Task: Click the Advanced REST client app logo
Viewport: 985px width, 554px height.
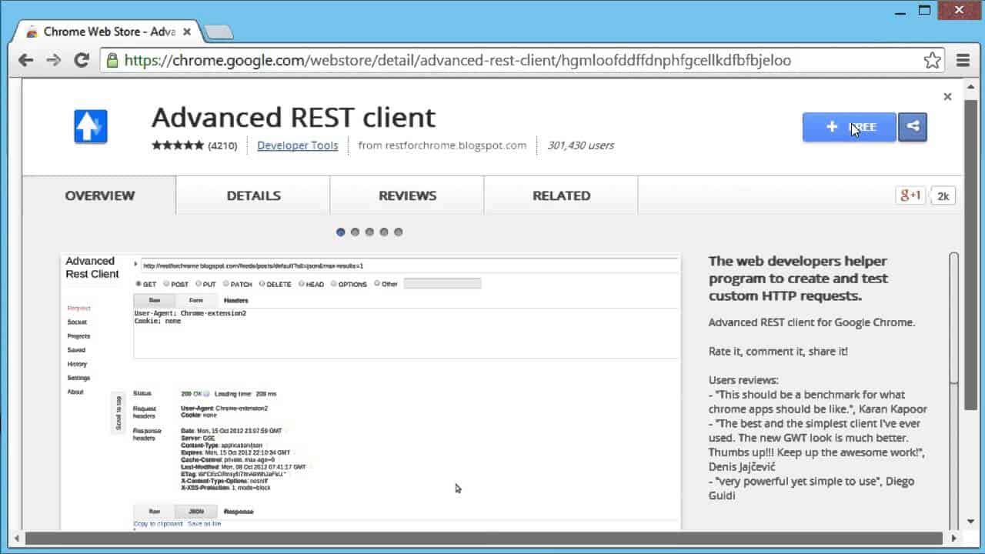Action: click(90, 125)
